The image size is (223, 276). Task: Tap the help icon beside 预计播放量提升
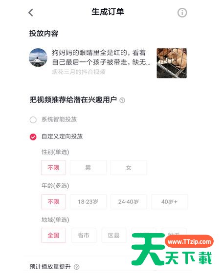pyautogui.click(x=76, y=267)
